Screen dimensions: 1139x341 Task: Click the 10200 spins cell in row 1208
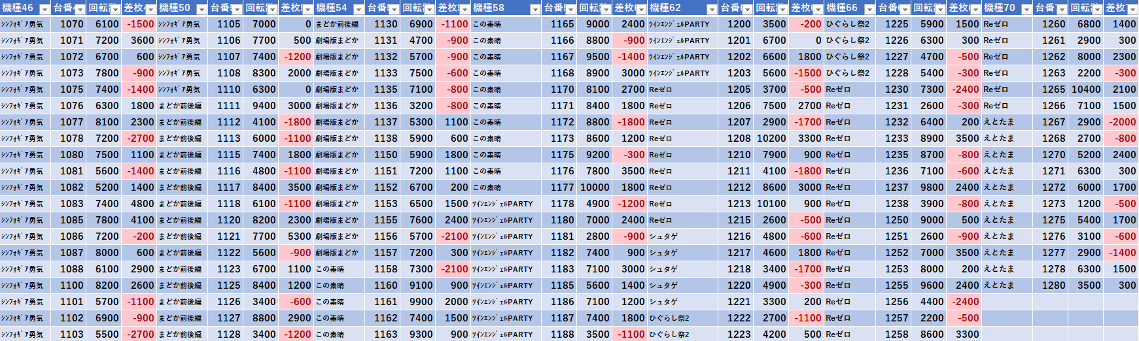[x=771, y=138]
